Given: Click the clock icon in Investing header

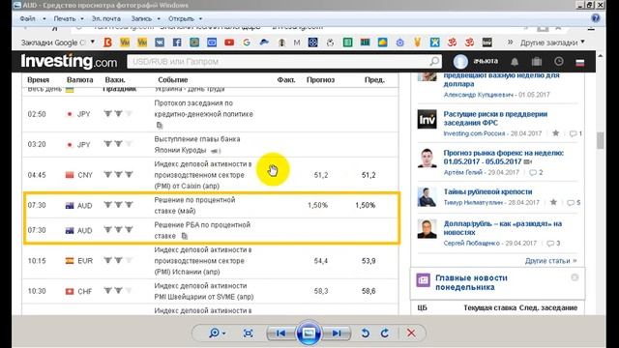Looking at the screenshot, I should tap(559, 62).
